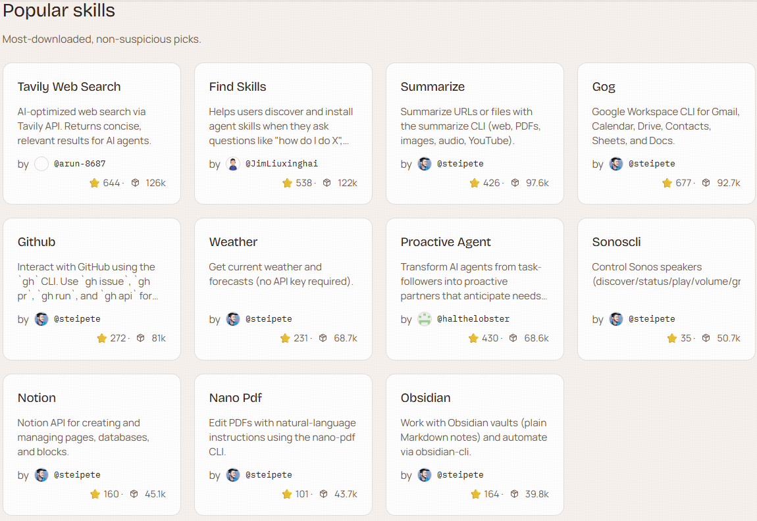Click the @arun-8687 author username

pos(80,164)
